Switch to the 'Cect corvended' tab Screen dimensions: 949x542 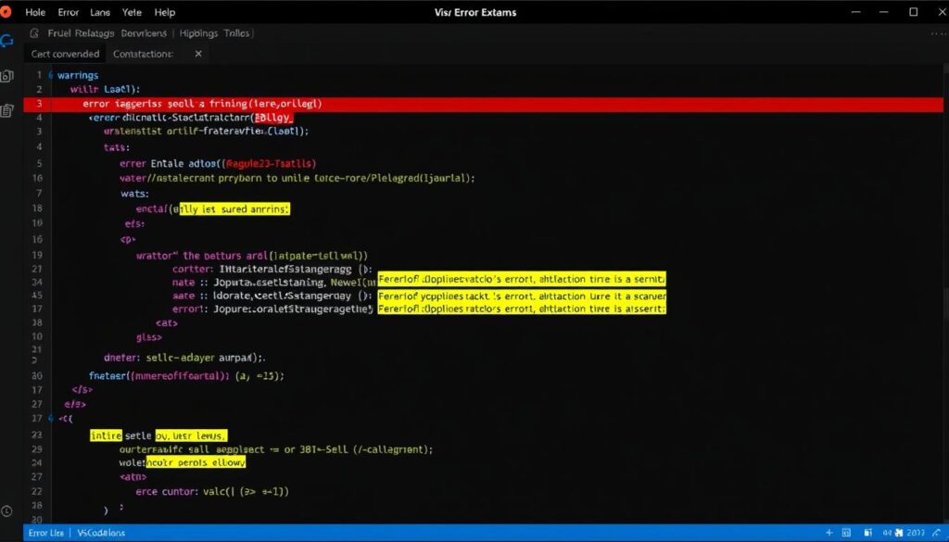[x=66, y=54]
